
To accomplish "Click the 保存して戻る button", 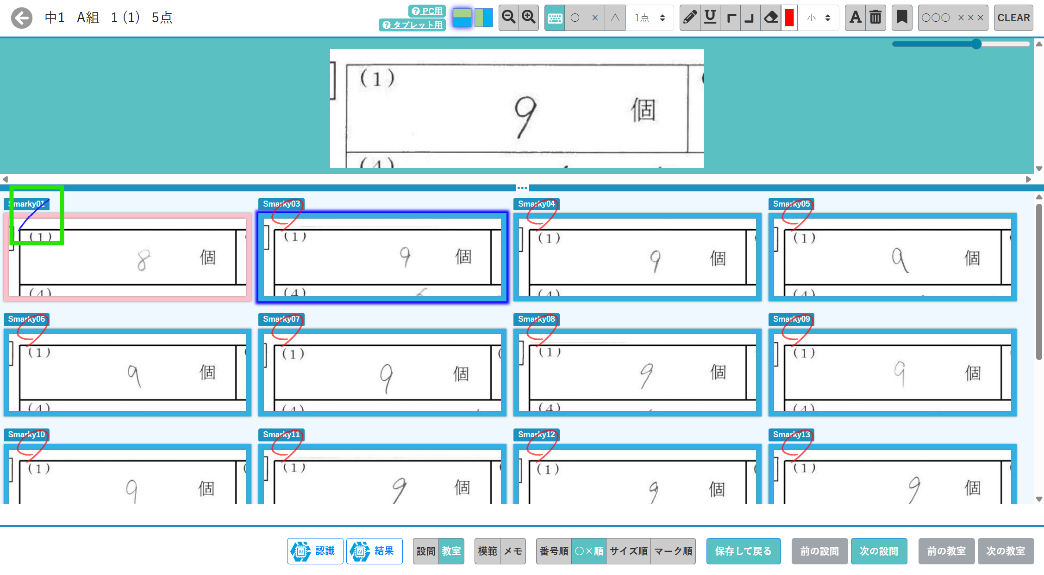I will [743, 551].
